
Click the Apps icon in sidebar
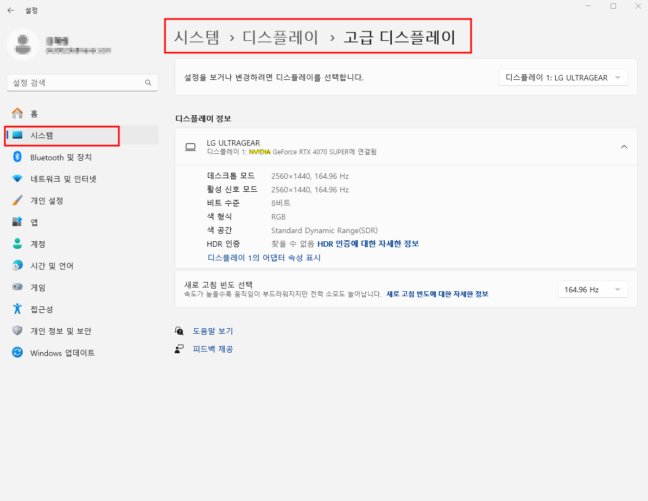pos(17,222)
